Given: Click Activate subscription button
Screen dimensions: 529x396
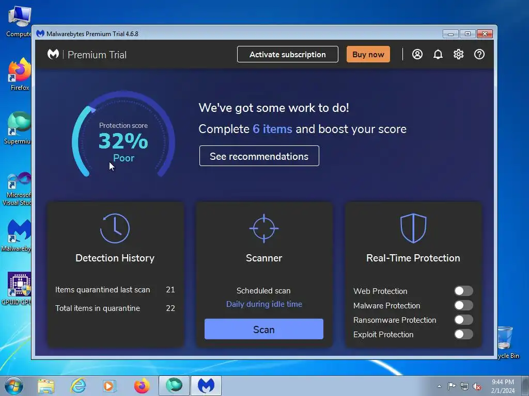Looking at the screenshot, I should 287,54.
